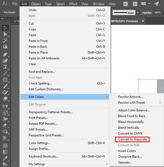Expand Recolor with Preset submenu arrow
This screenshot has width=164, height=167.
point(160,103)
